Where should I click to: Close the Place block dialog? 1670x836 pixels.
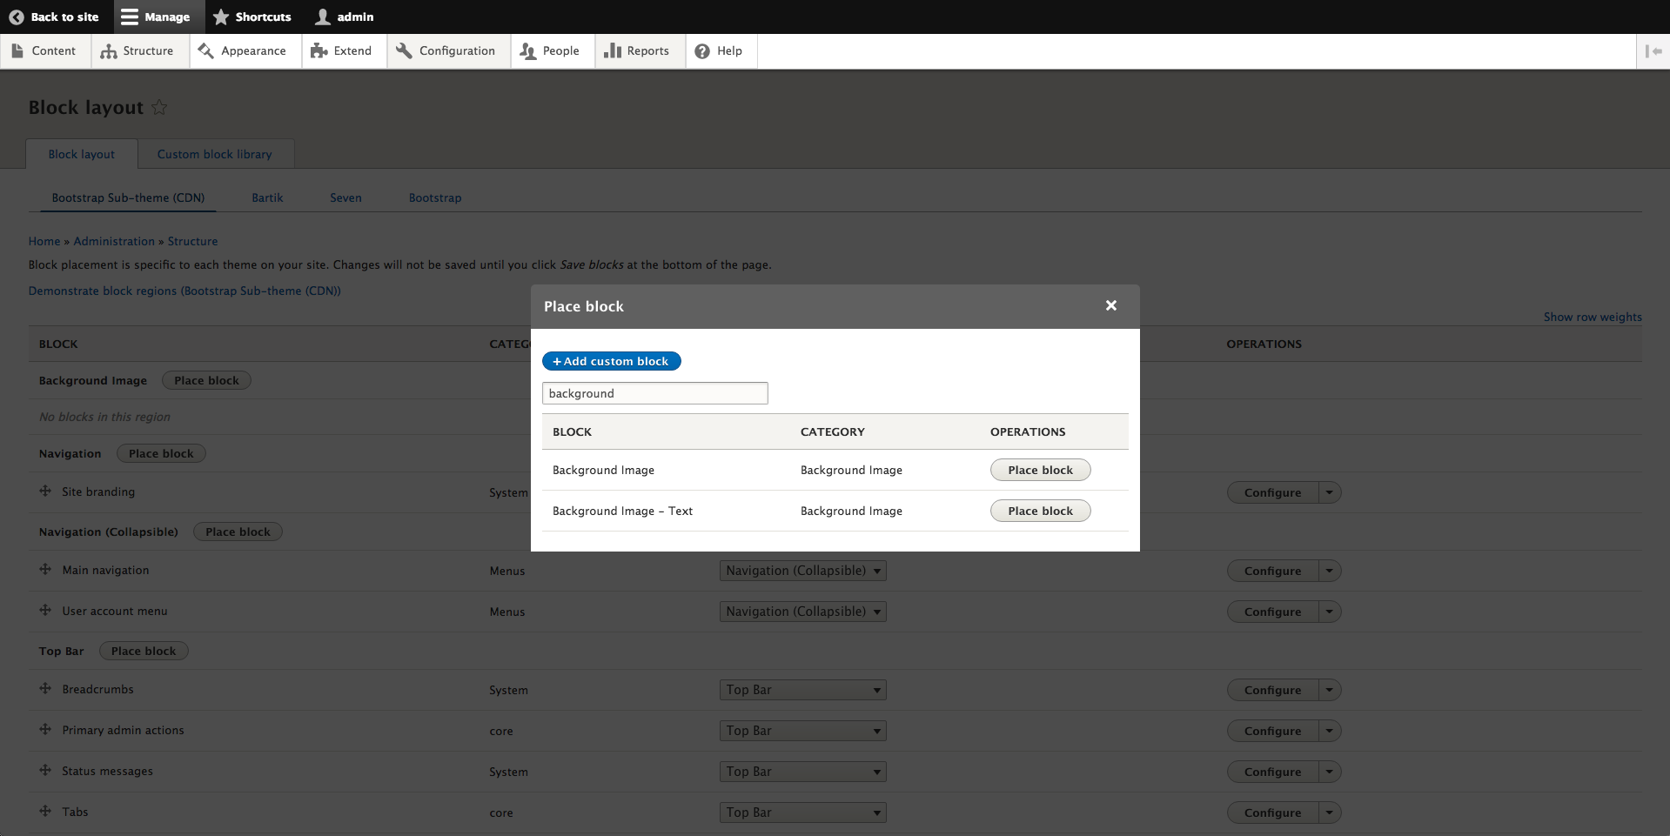[x=1110, y=305]
